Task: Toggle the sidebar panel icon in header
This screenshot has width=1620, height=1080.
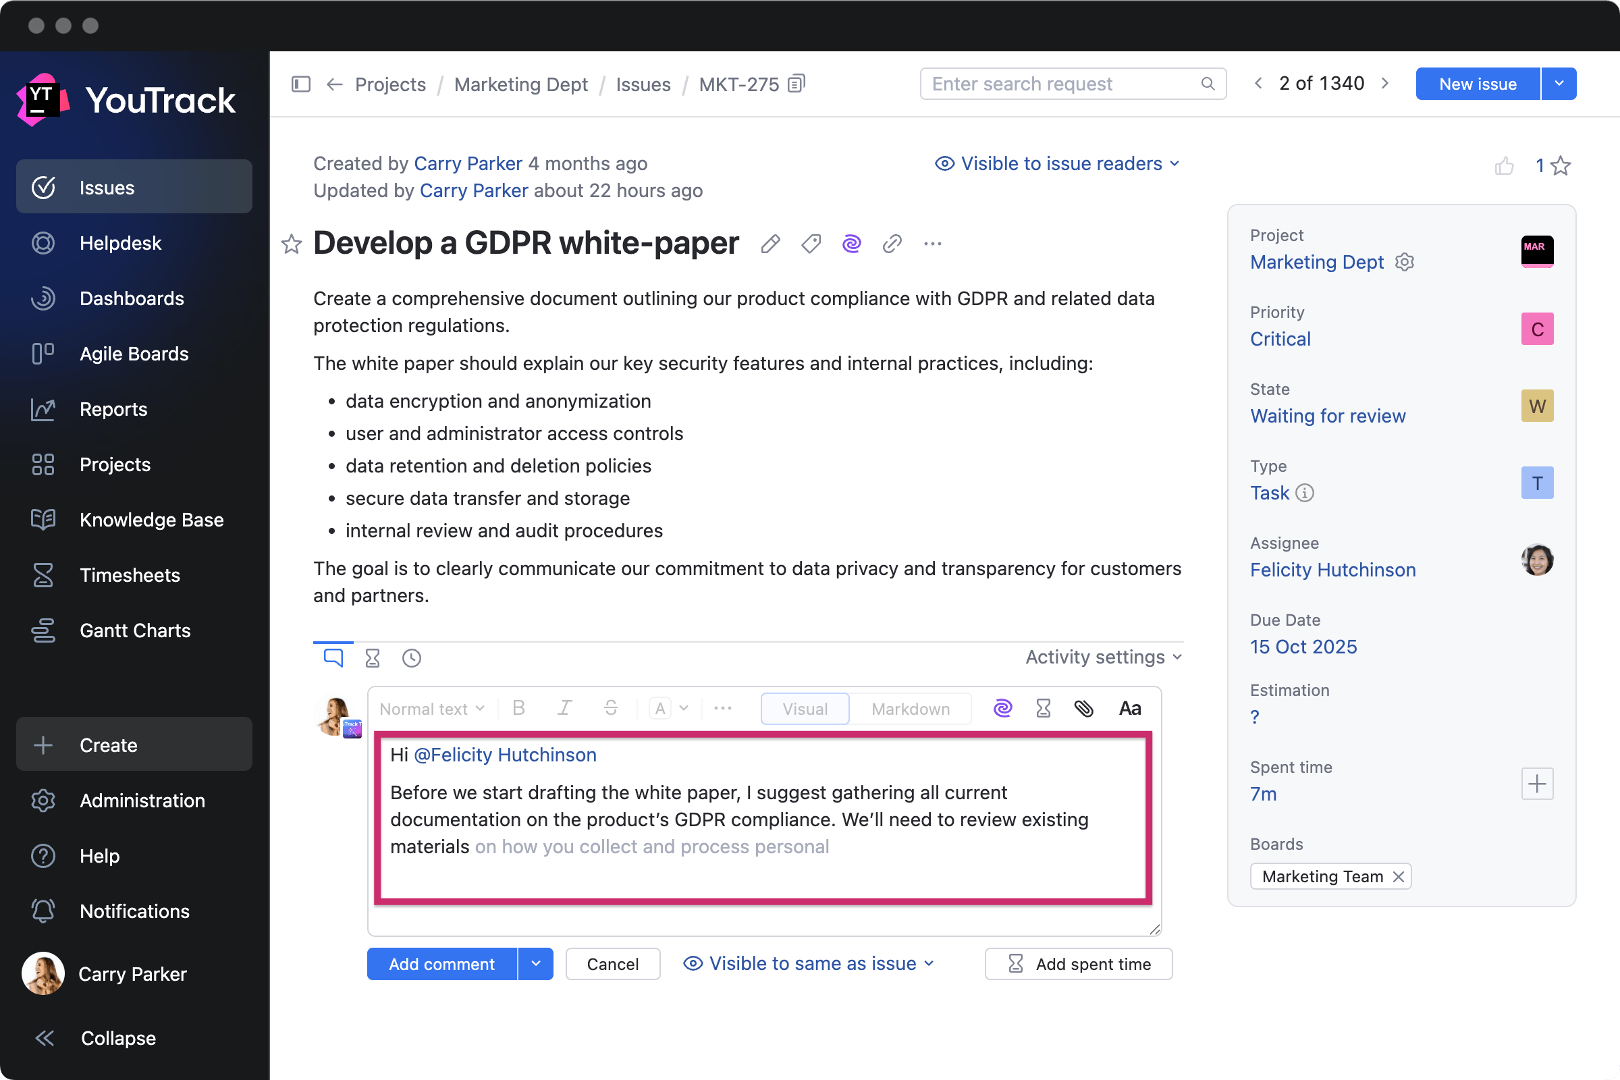Action: (301, 84)
